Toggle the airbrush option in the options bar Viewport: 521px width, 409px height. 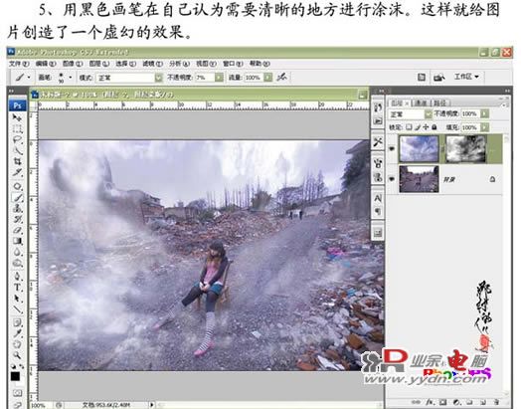[281, 78]
